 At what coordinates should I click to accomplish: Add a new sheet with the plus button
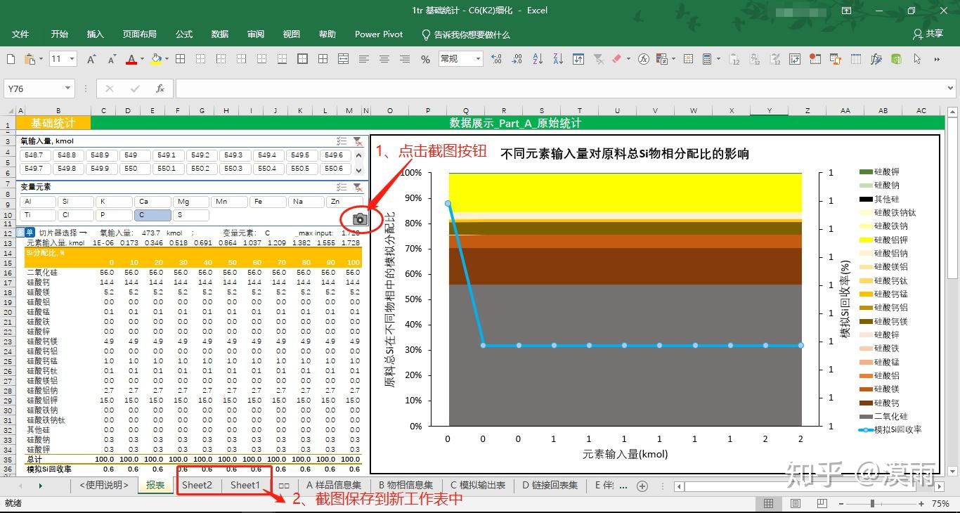[642, 486]
